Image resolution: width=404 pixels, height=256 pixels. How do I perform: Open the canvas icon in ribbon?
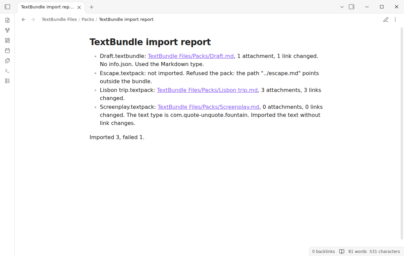pyautogui.click(x=7, y=40)
